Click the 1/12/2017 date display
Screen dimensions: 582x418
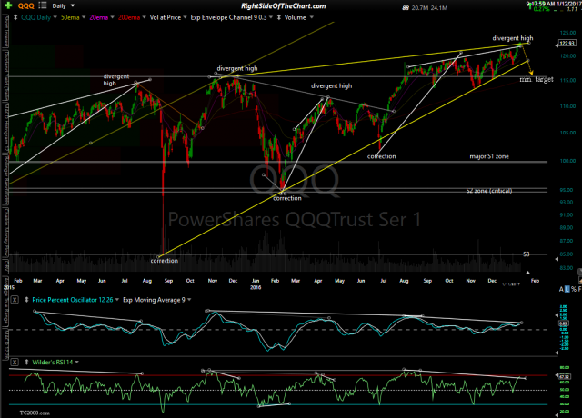[568, 4]
